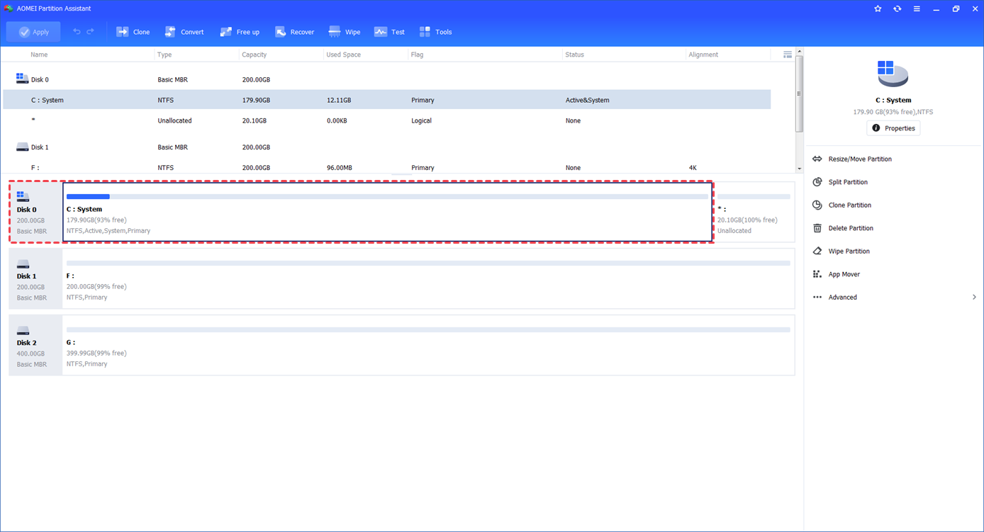Click the 20.10GB capacity cell

[x=255, y=120]
